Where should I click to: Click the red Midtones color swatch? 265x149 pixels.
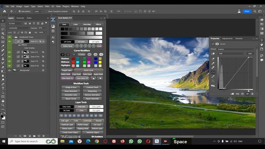pyautogui.click(x=73, y=62)
